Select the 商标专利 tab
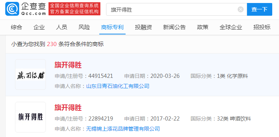Viewport: 279px width, 137px height. click(112, 27)
